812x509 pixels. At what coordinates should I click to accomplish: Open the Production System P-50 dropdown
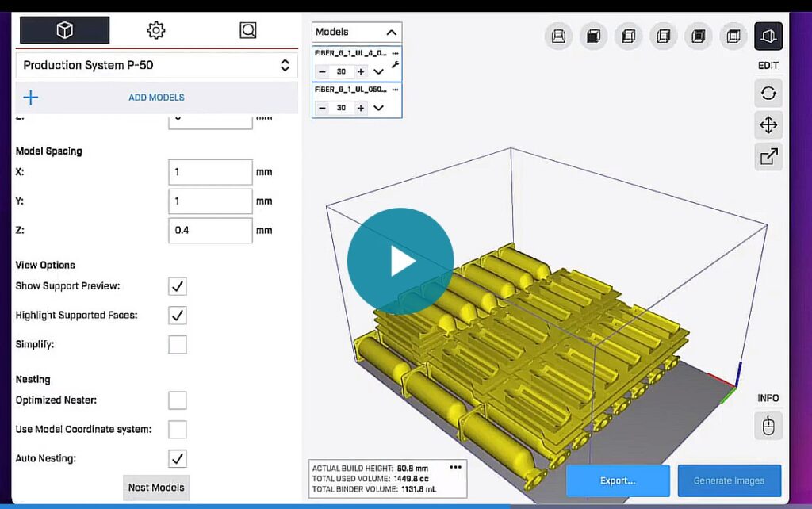(156, 66)
